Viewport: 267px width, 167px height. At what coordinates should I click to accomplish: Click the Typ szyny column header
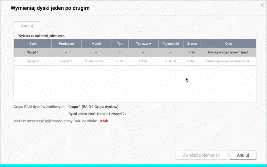click(x=143, y=44)
